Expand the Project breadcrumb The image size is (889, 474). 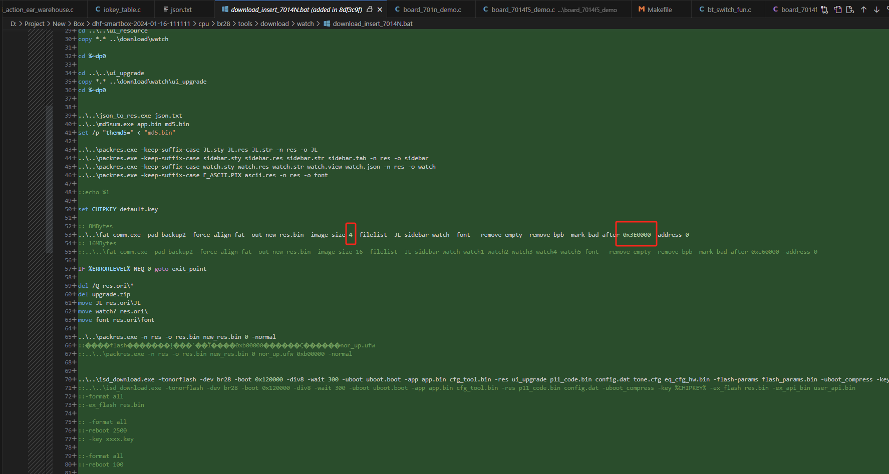point(35,24)
